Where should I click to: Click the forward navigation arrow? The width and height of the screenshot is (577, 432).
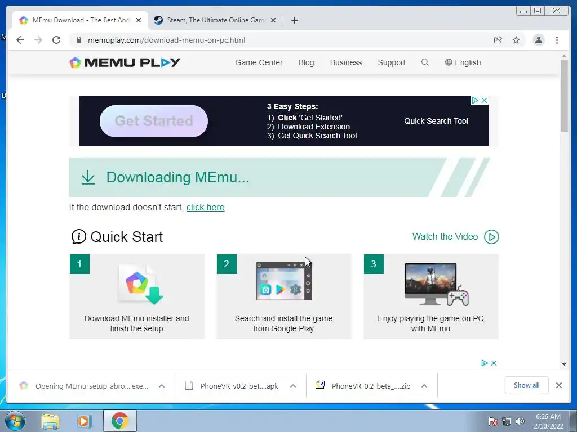(x=38, y=40)
